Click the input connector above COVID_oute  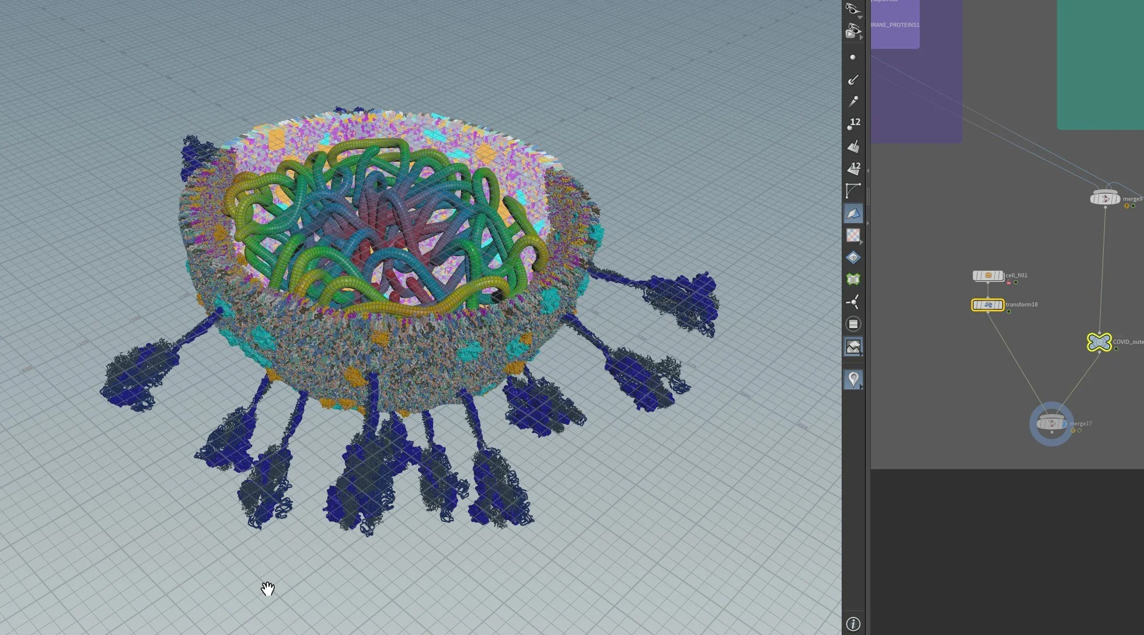[x=1100, y=332]
